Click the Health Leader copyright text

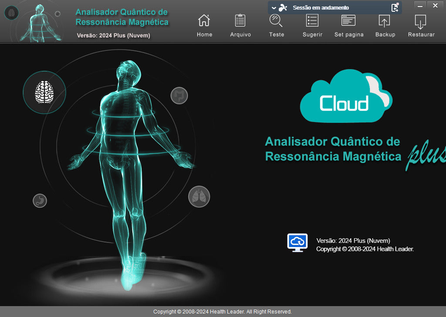223,311
